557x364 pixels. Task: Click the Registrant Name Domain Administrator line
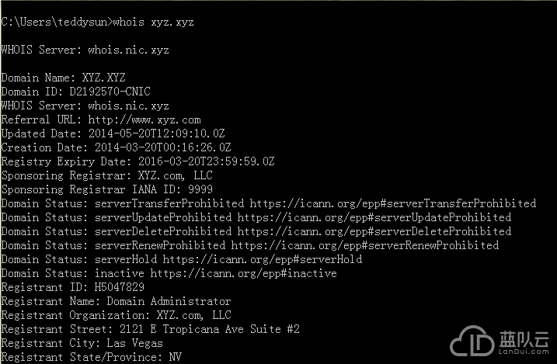tap(117, 302)
